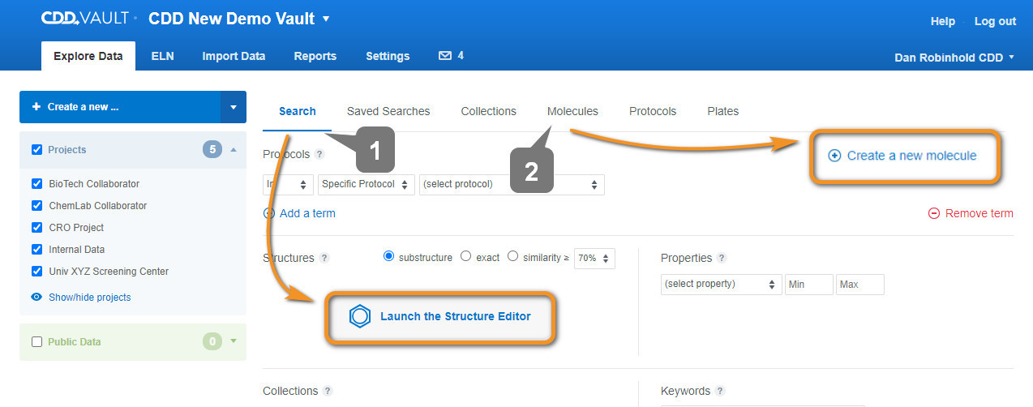Enable the Public Data checkbox
Viewport: 1033px width, 407px height.
click(36, 342)
